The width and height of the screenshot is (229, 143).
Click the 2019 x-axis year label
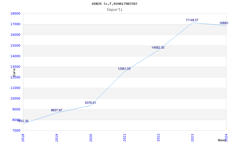click(x=57, y=138)
